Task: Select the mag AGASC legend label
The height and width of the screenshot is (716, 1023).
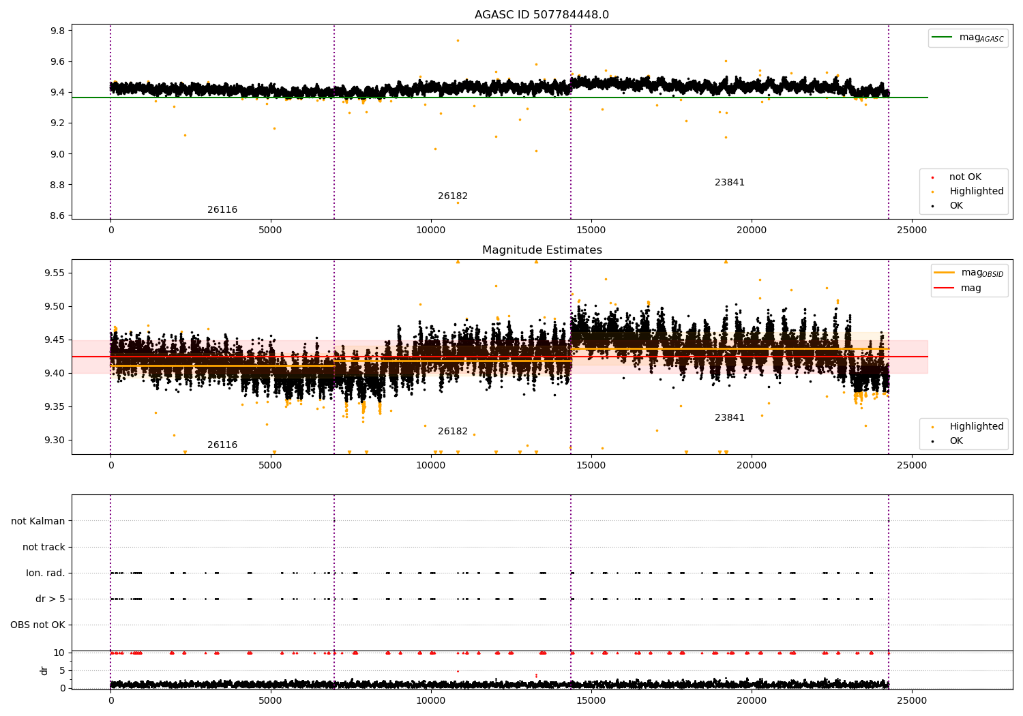Action: click(981, 38)
